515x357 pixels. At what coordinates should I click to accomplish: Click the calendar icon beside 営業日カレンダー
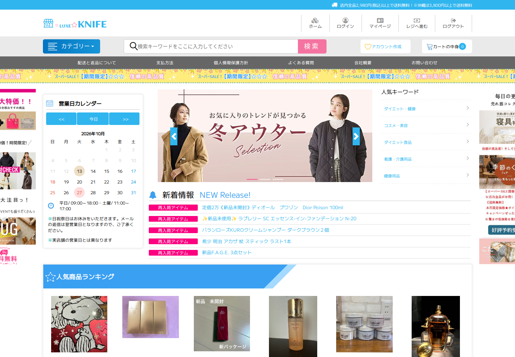tap(50, 103)
